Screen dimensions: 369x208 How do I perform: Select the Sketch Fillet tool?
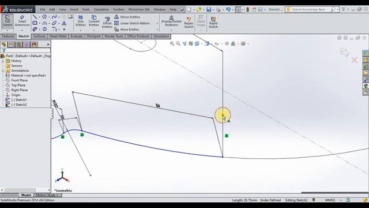click(x=54, y=29)
